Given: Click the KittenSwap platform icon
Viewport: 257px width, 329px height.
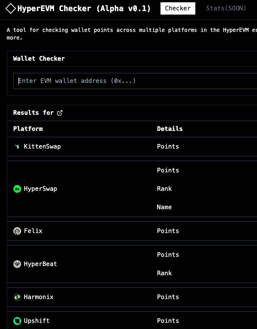Looking at the screenshot, I should click(x=17, y=146).
